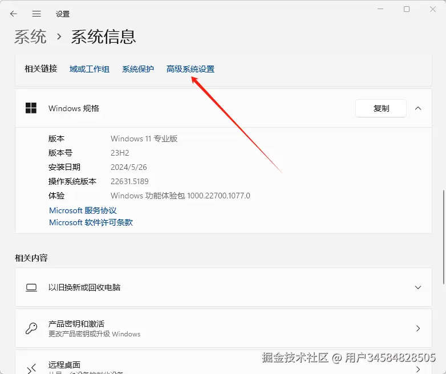Click the key icon for product activation
Screen dimensions: 446x374
pos(31,328)
